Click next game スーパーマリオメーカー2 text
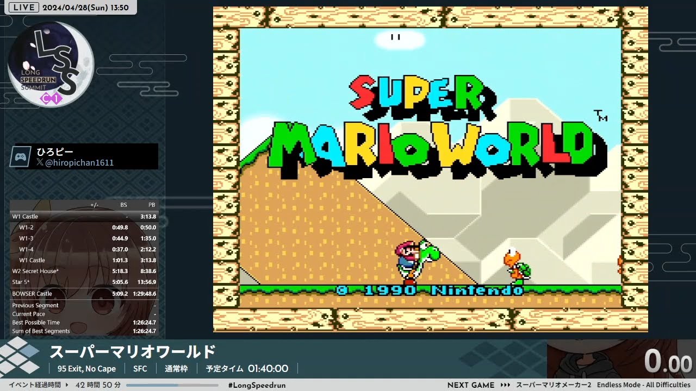Viewport: 696px width, 391px height. point(554,385)
